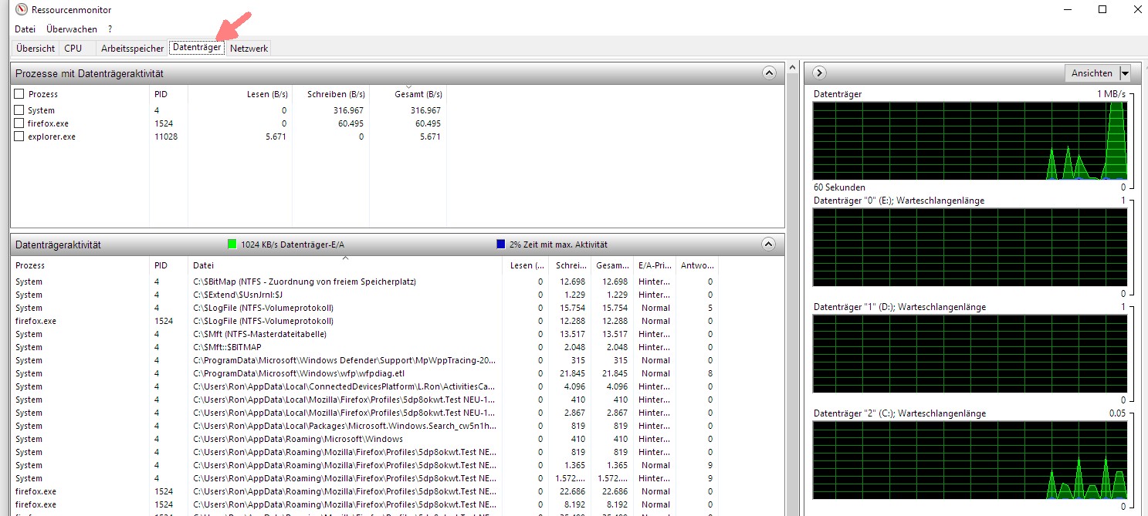Sort by Antwo... column header
Viewport: 1148px width, 516px height.
click(x=696, y=265)
